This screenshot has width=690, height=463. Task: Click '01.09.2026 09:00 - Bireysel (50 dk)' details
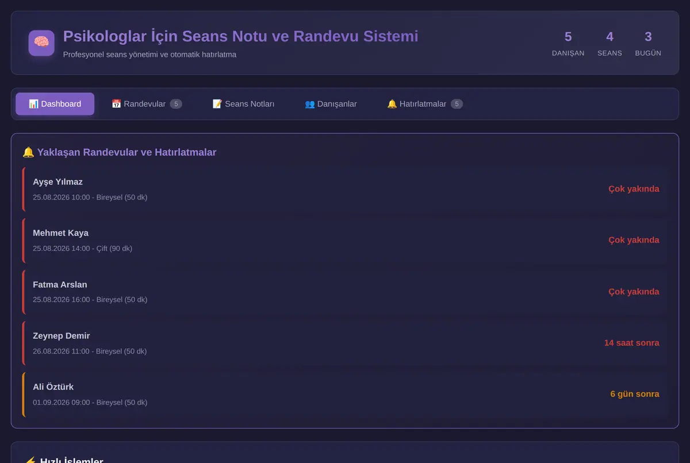coord(90,402)
